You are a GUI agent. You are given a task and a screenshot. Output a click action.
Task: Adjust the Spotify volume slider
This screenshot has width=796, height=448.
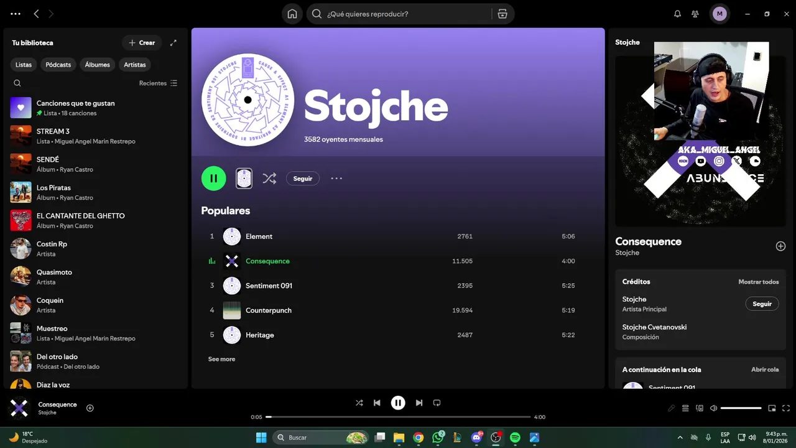pos(741,408)
